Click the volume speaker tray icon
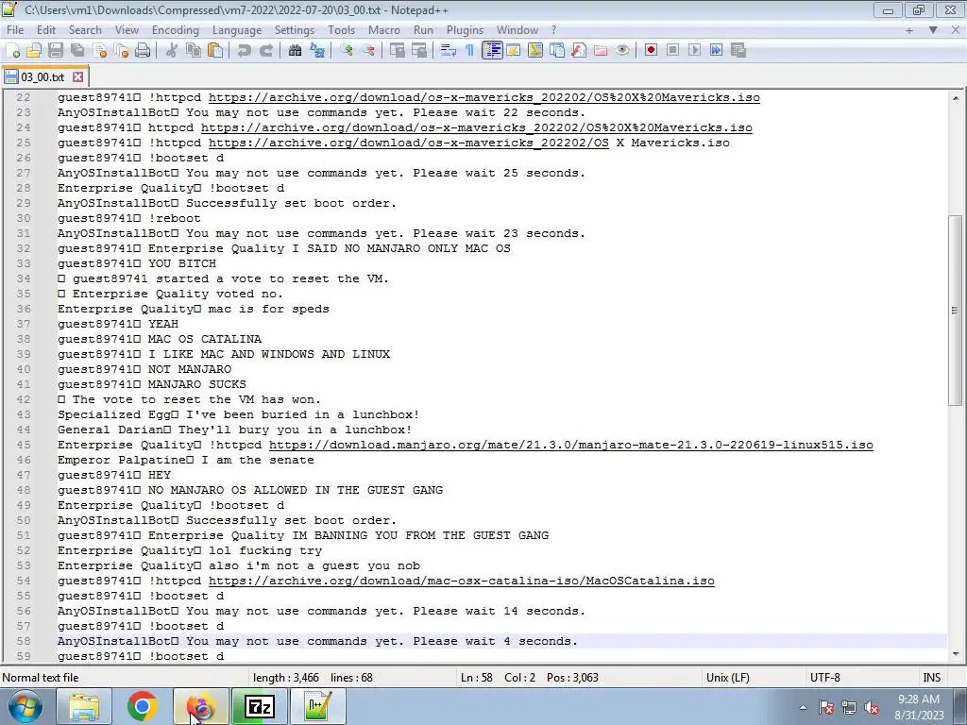The width and height of the screenshot is (967, 725). tap(872, 708)
